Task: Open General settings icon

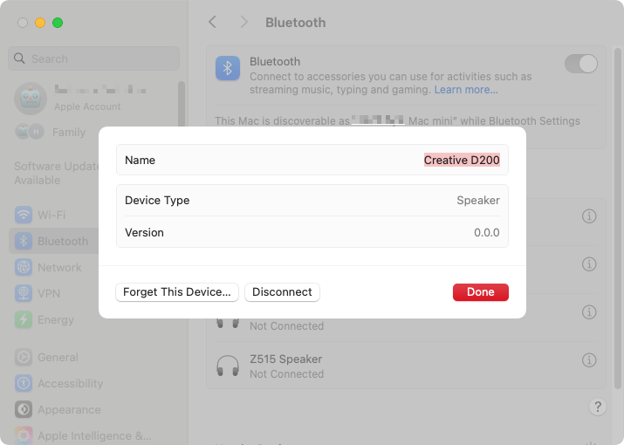Action: pos(24,357)
